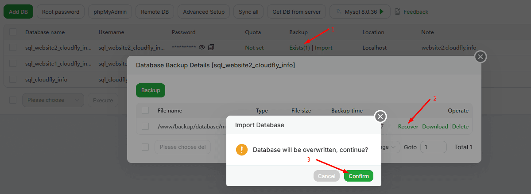The image size is (531, 194).
Task: Open phpMyAdmin from the toolbar
Action: pyautogui.click(x=110, y=12)
